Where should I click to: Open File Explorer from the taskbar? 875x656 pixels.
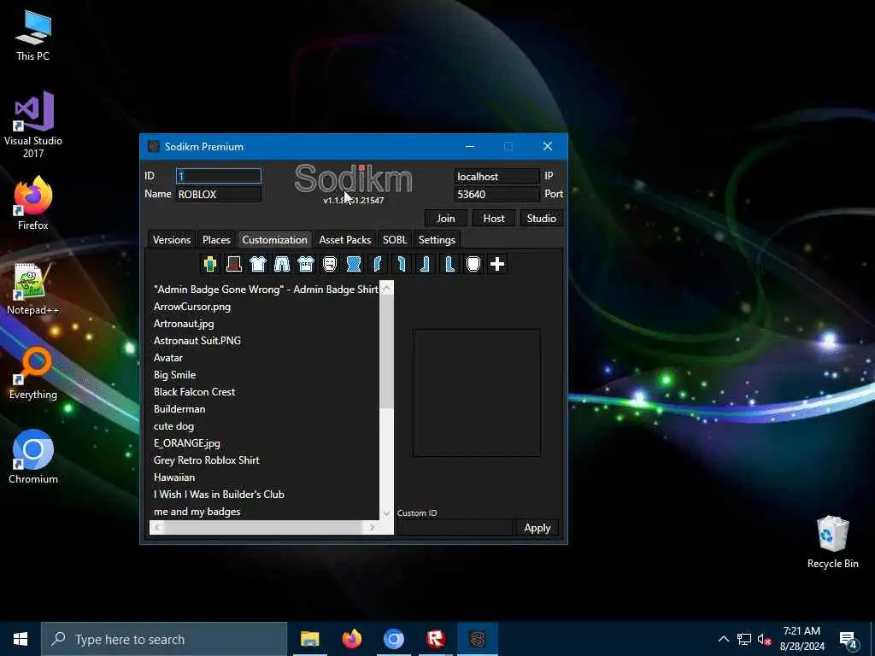(x=309, y=639)
